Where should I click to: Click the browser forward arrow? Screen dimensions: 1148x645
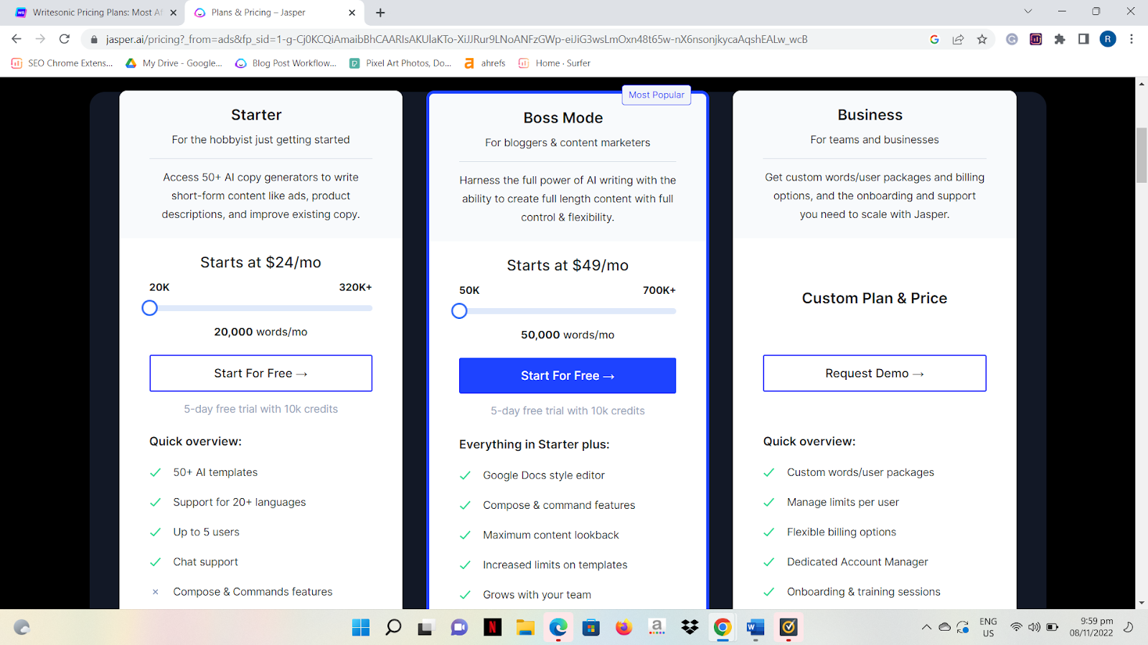coord(40,39)
